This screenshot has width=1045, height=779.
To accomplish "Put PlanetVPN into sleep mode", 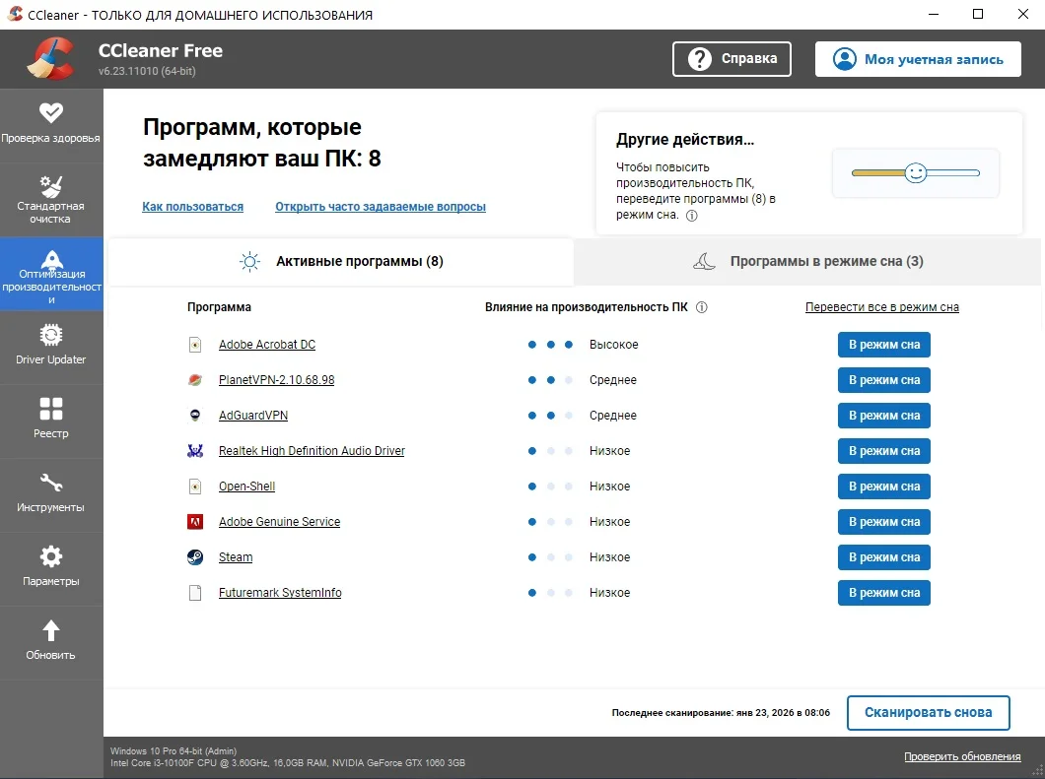I will [x=883, y=379].
